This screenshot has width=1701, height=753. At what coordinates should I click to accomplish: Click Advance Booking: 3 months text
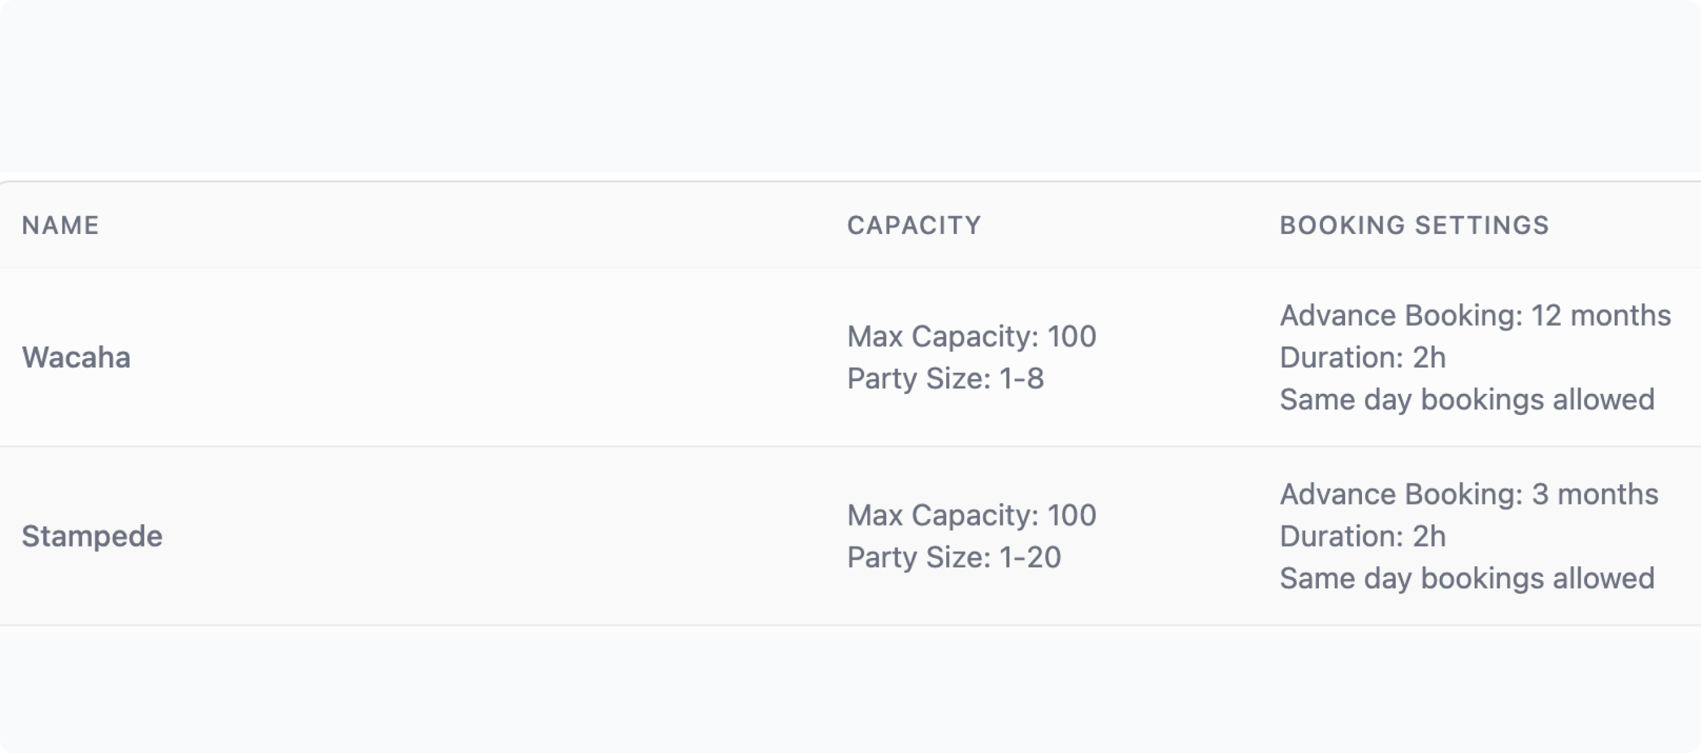pyautogui.click(x=1469, y=494)
